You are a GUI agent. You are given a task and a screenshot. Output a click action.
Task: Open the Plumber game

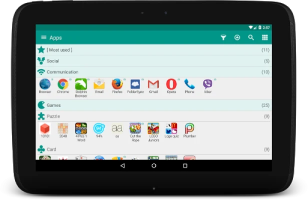pyautogui.click(x=189, y=130)
